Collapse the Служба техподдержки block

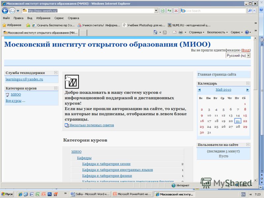[56, 73]
